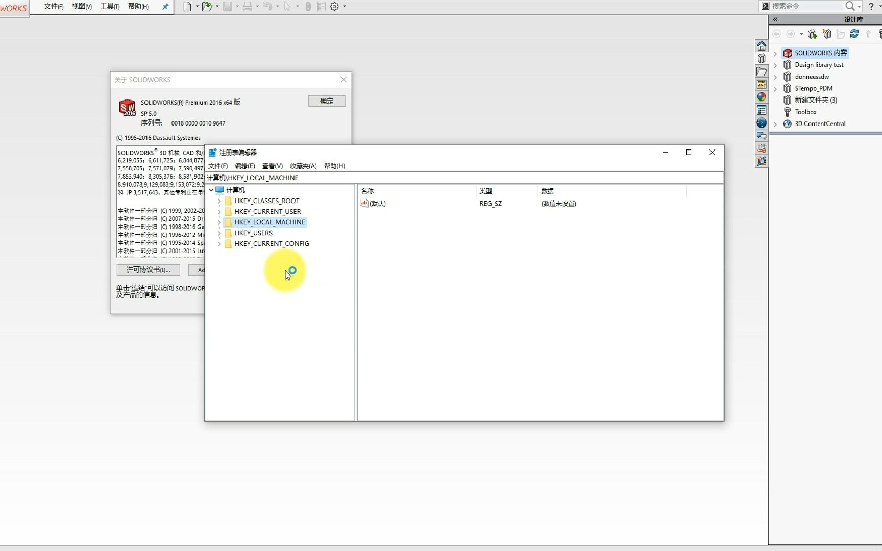Click the 名称 column header
Screen dimensions: 882x551
417,191
